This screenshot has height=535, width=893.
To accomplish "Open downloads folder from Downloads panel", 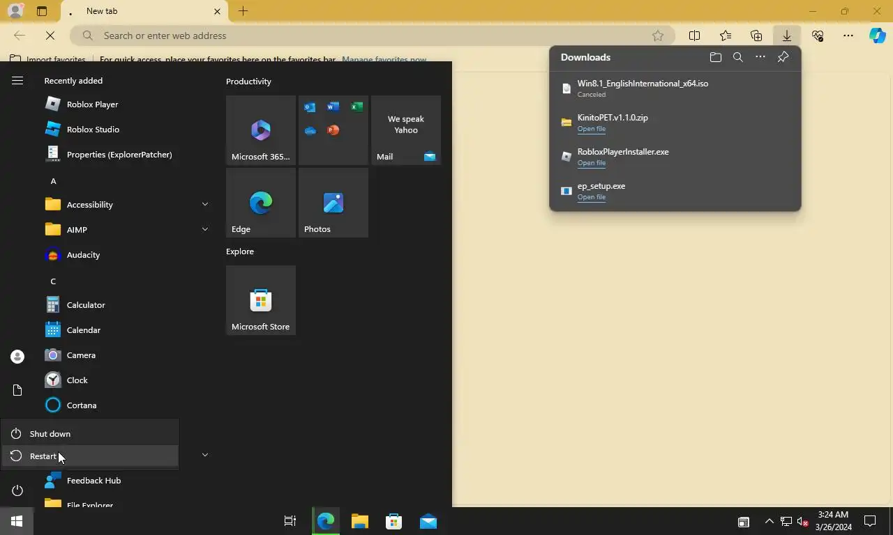I will click(715, 57).
